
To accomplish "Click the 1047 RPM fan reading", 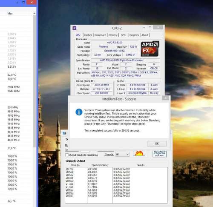I will coord(14,91).
